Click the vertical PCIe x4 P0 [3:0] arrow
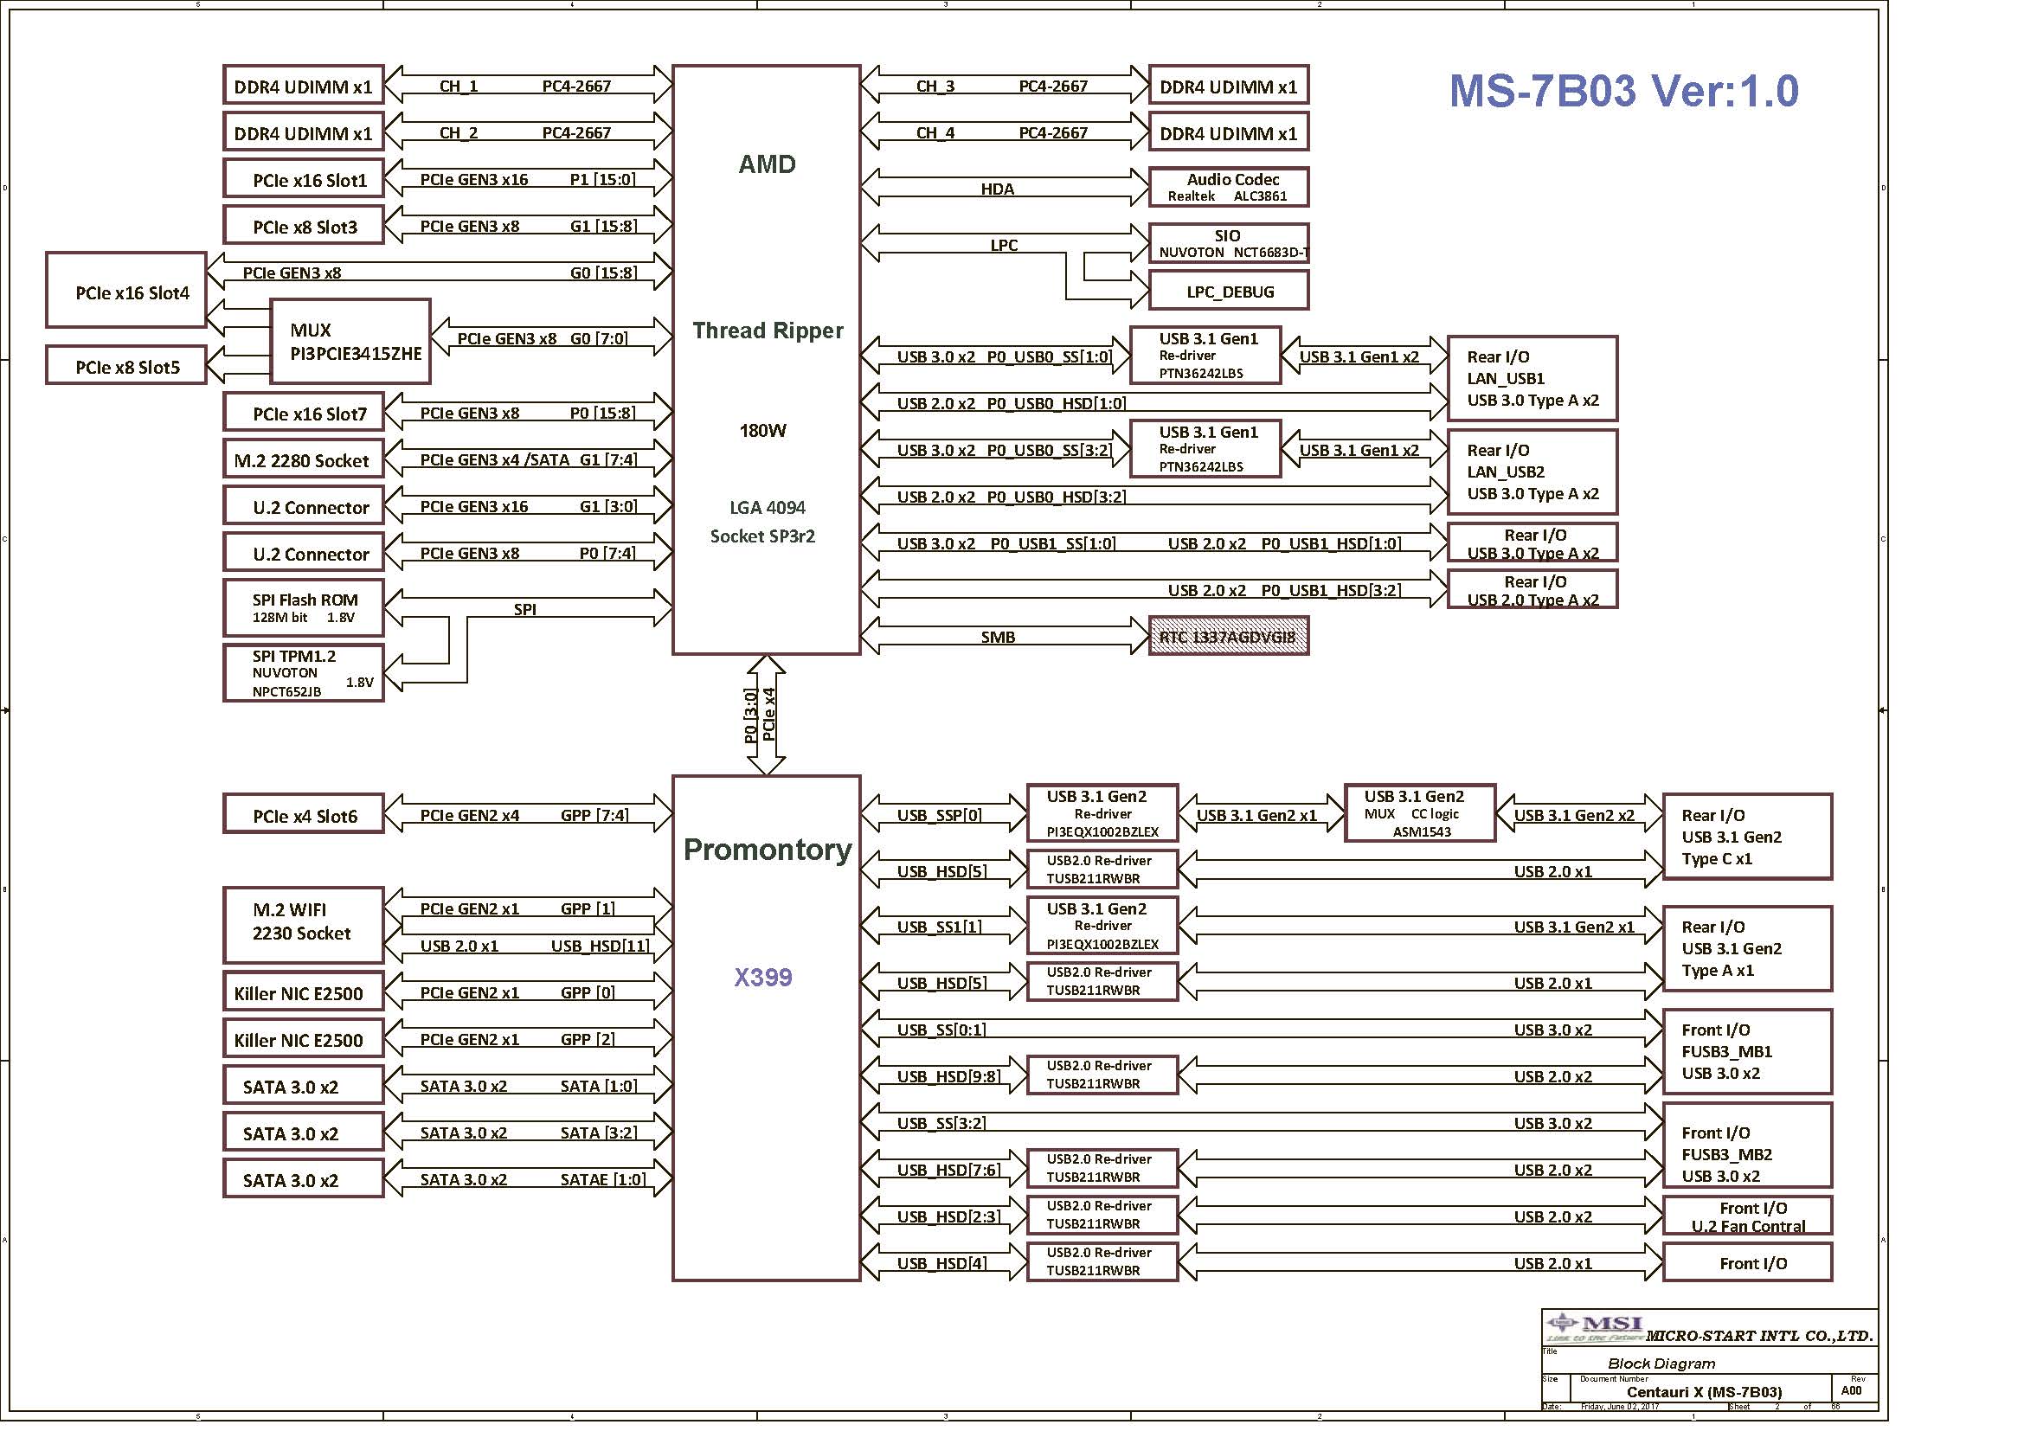The width and height of the screenshot is (2024, 1431). 765,715
